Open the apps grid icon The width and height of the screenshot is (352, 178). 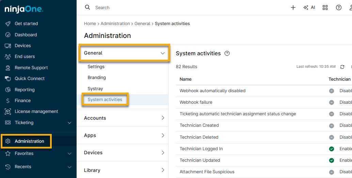coord(325,7)
